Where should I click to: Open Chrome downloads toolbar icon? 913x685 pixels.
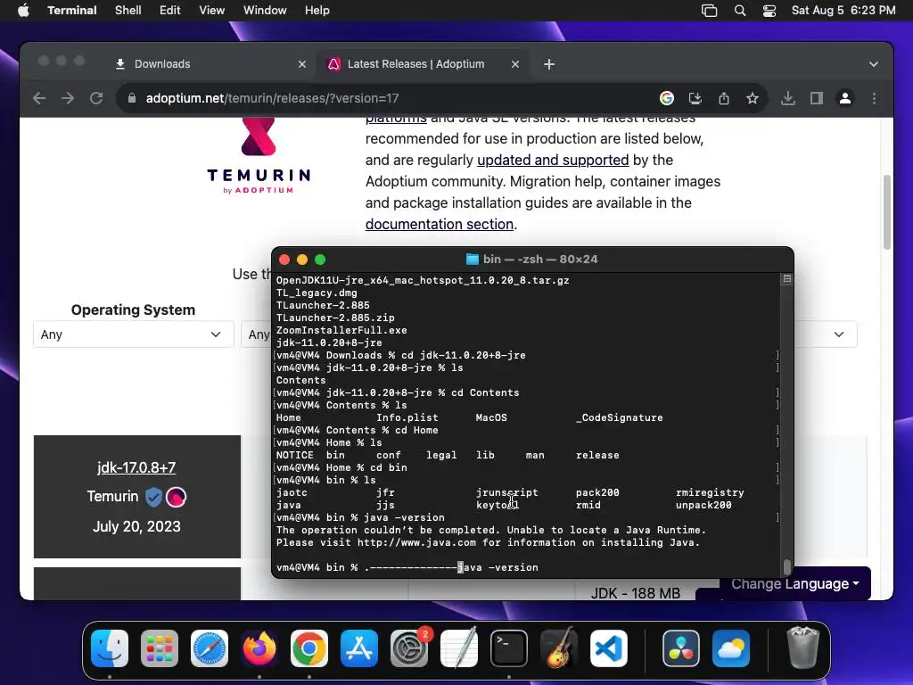pyautogui.click(x=788, y=98)
